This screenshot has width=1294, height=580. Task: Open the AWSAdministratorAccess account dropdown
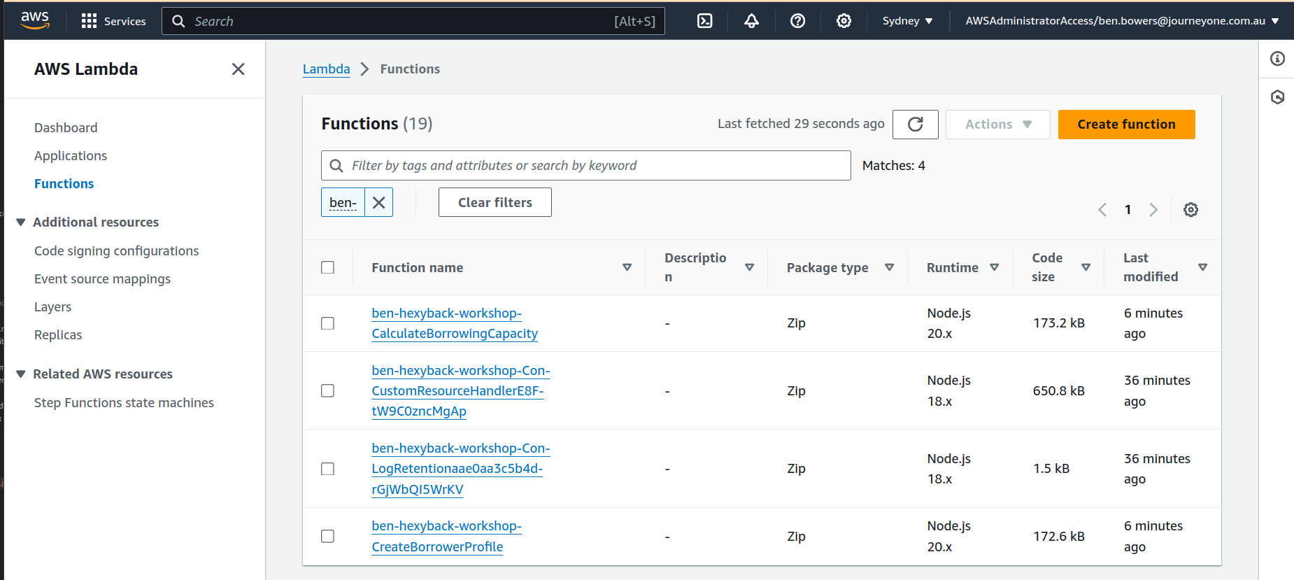point(1122,21)
